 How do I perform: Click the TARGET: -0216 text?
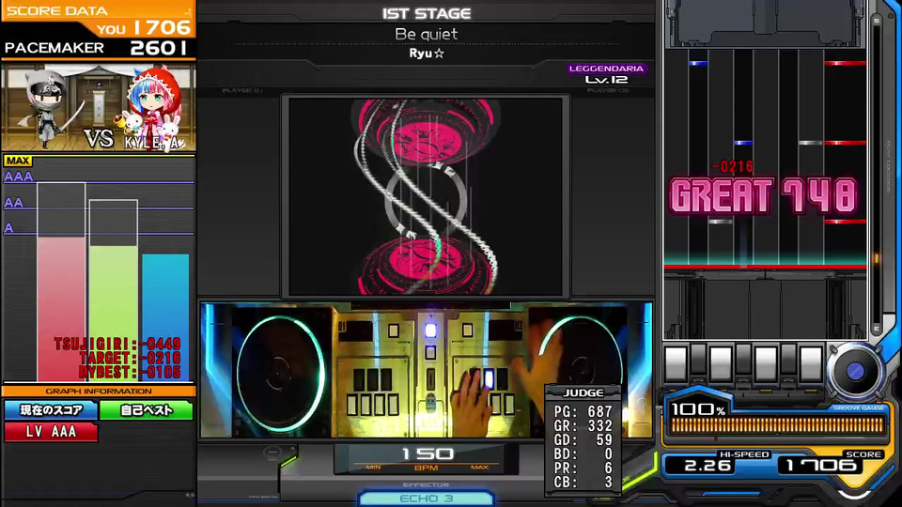[130, 358]
